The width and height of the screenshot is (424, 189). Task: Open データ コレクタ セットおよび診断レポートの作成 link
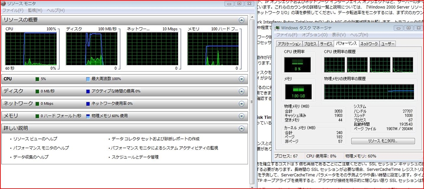pyautogui.click(x=156, y=139)
